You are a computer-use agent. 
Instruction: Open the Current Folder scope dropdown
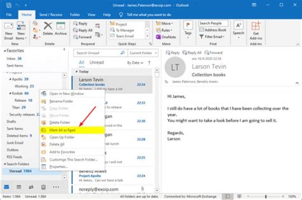click(x=143, y=53)
